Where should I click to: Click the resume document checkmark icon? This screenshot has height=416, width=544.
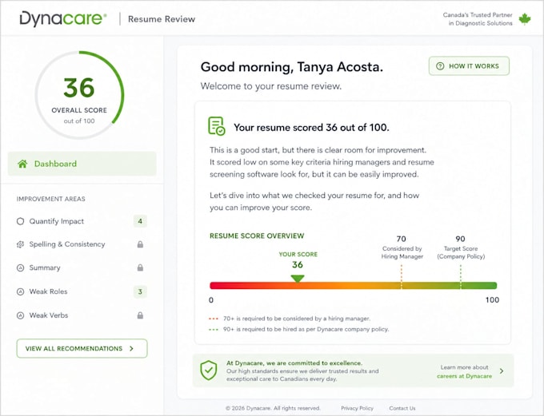(217, 125)
